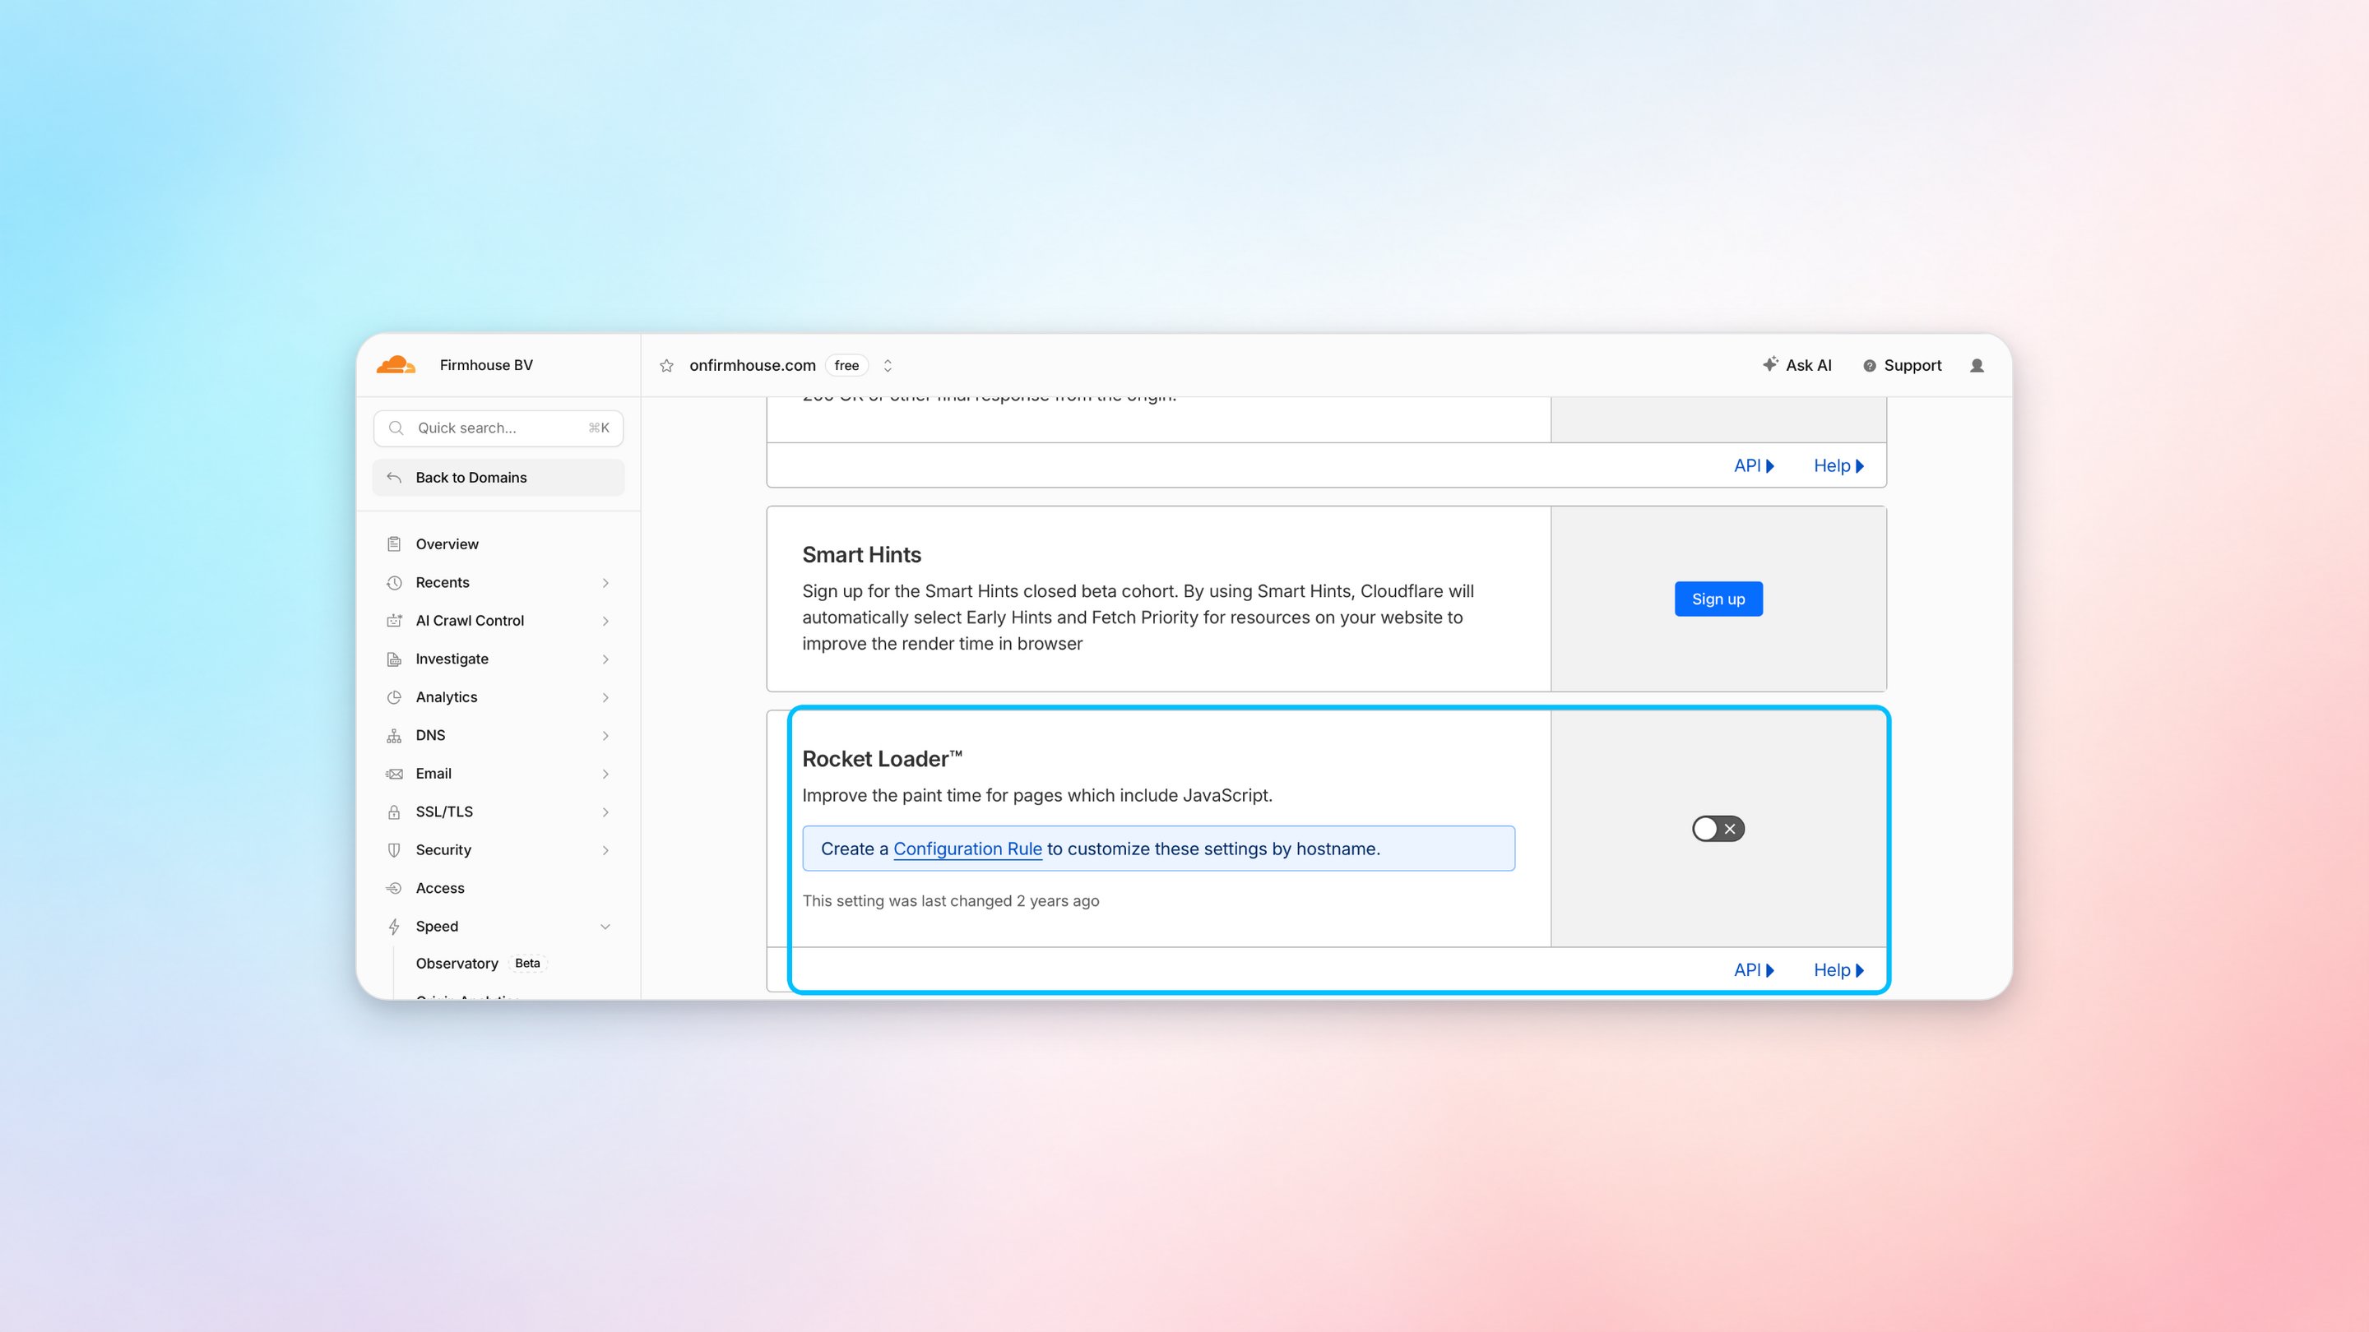The width and height of the screenshot is (2369, 1332).
Task: Sign up for Smart Hints beta
Action: [x=1718, y=599]
